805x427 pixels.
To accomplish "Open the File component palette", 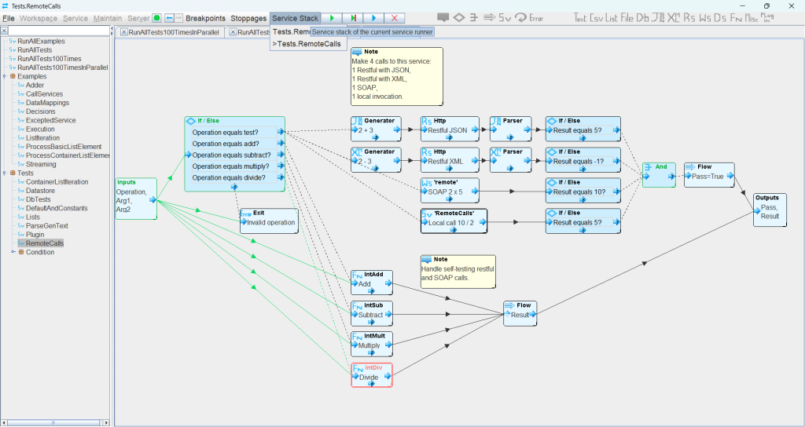I will click(627, 18).
